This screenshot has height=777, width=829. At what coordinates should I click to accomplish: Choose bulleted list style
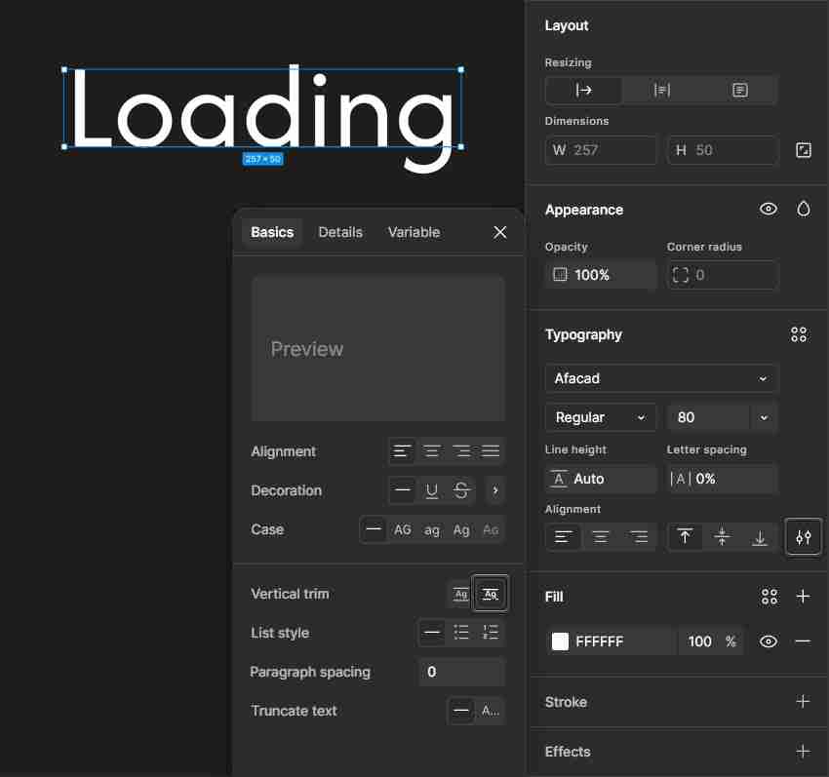461,632
